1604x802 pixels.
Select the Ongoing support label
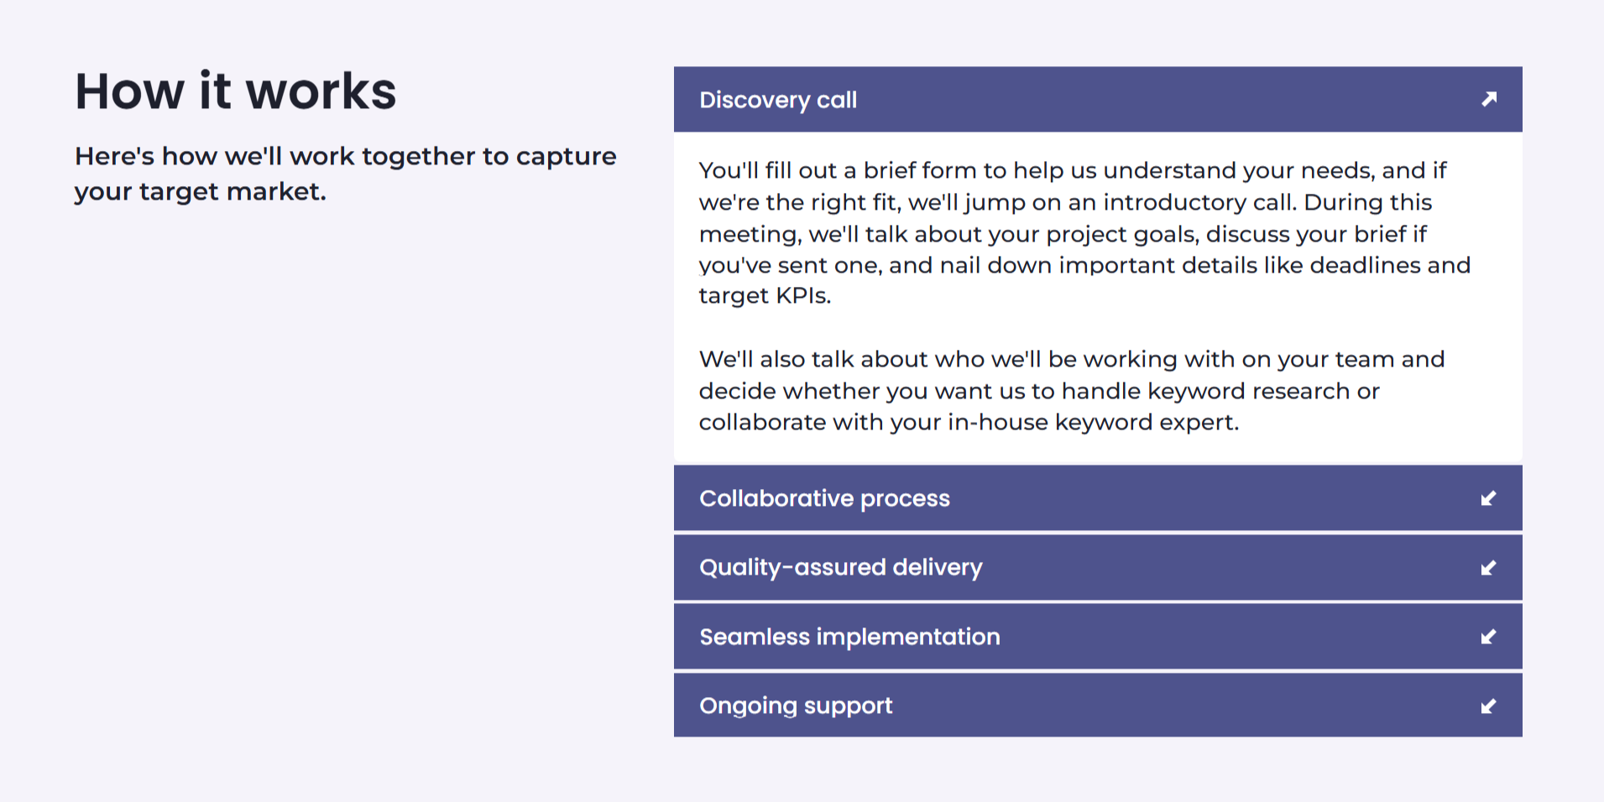[x=796, y=706]
